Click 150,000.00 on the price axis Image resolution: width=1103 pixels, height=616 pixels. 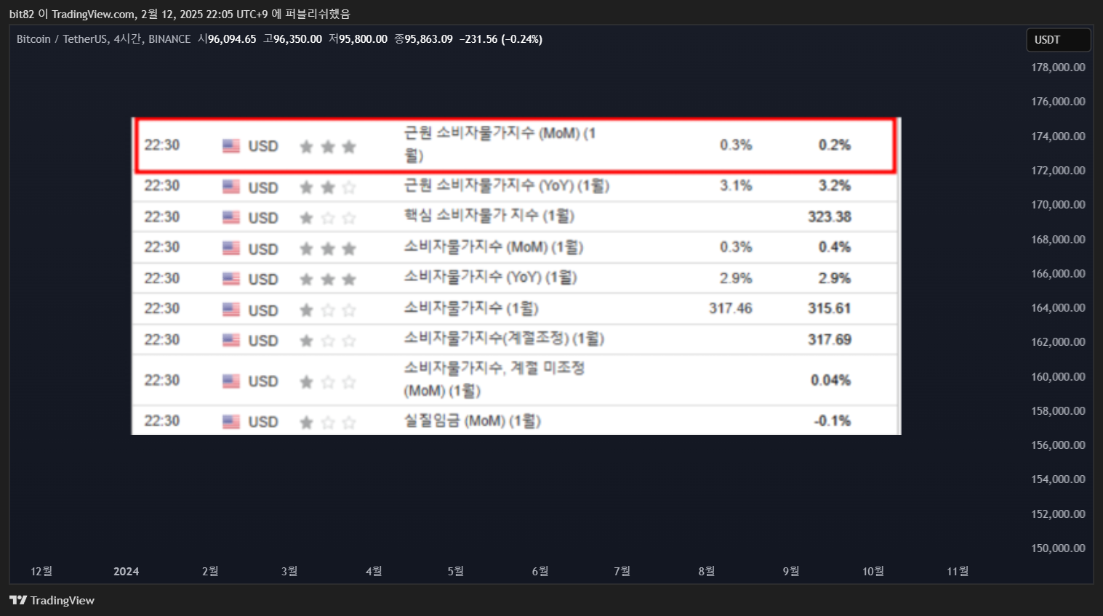coord(1058,548)
